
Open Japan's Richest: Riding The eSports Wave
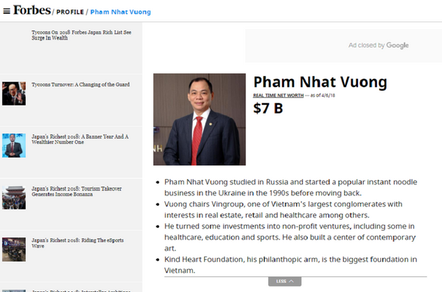pyautogui.click(x=77, y=243)
